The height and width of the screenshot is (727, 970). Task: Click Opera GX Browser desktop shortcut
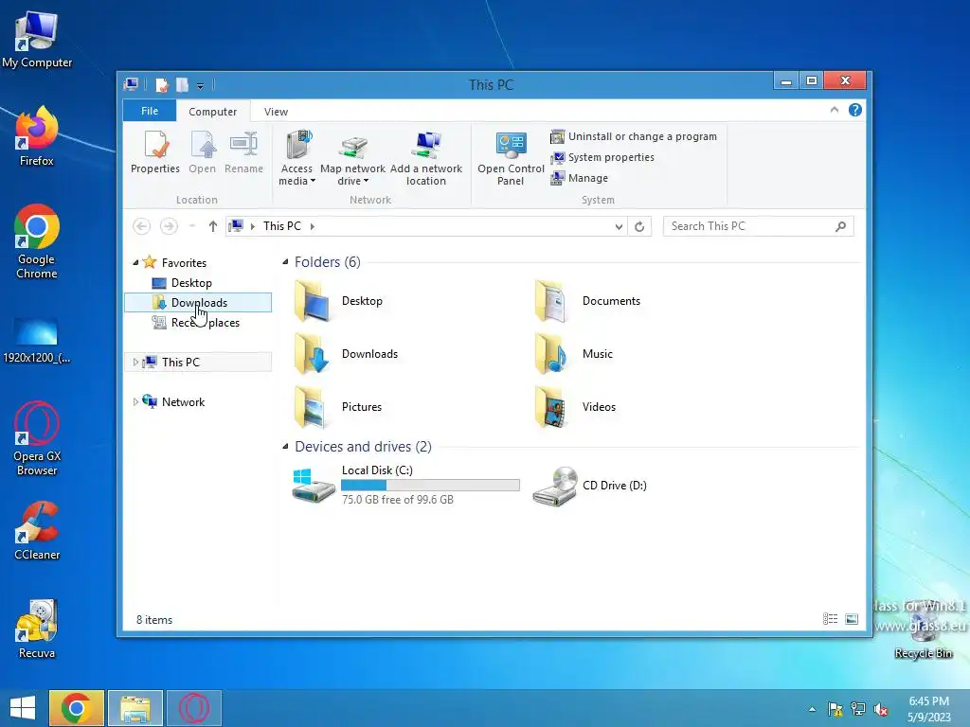pos(37,438)
